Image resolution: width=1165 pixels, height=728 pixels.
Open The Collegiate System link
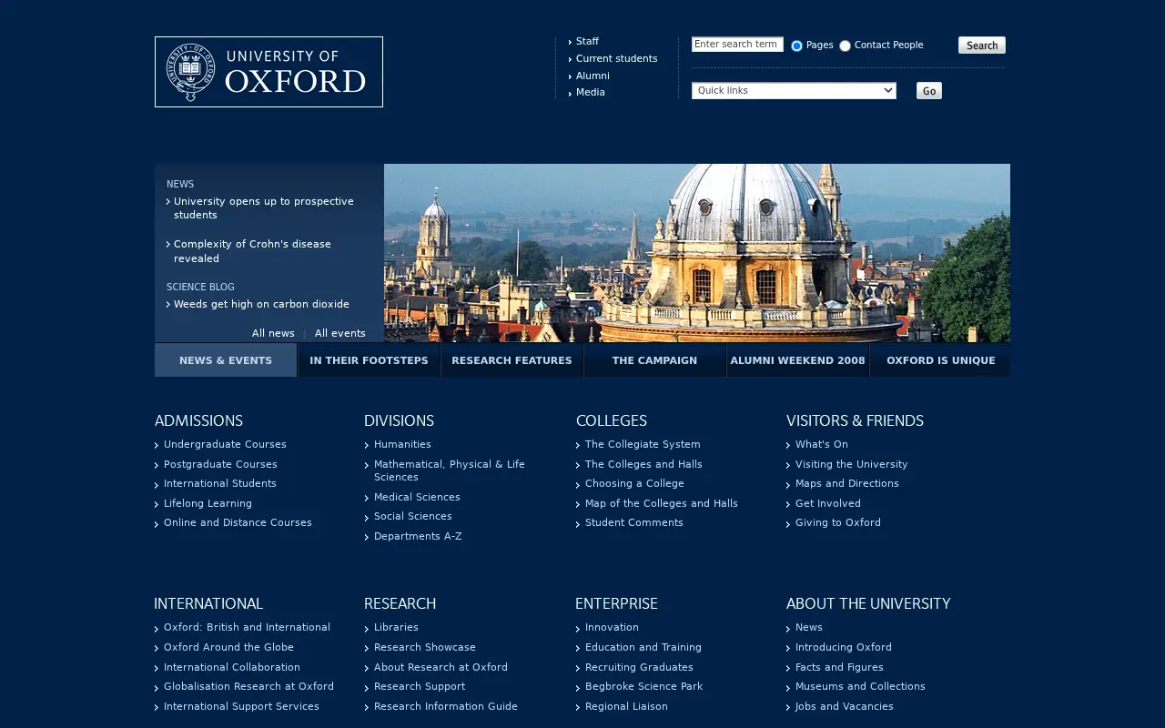click(x=643, y=444)
